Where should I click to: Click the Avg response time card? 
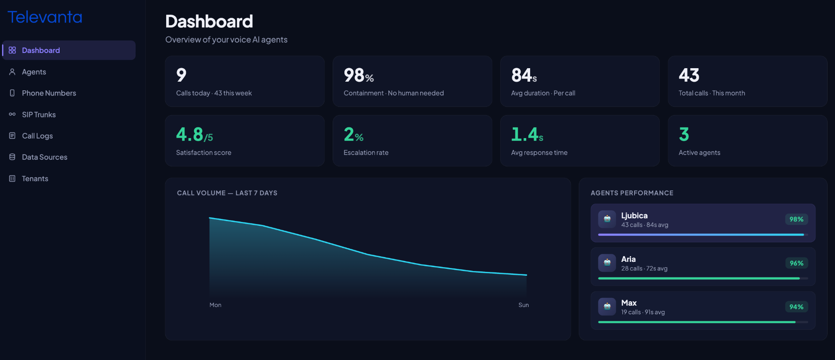[580, 141]
